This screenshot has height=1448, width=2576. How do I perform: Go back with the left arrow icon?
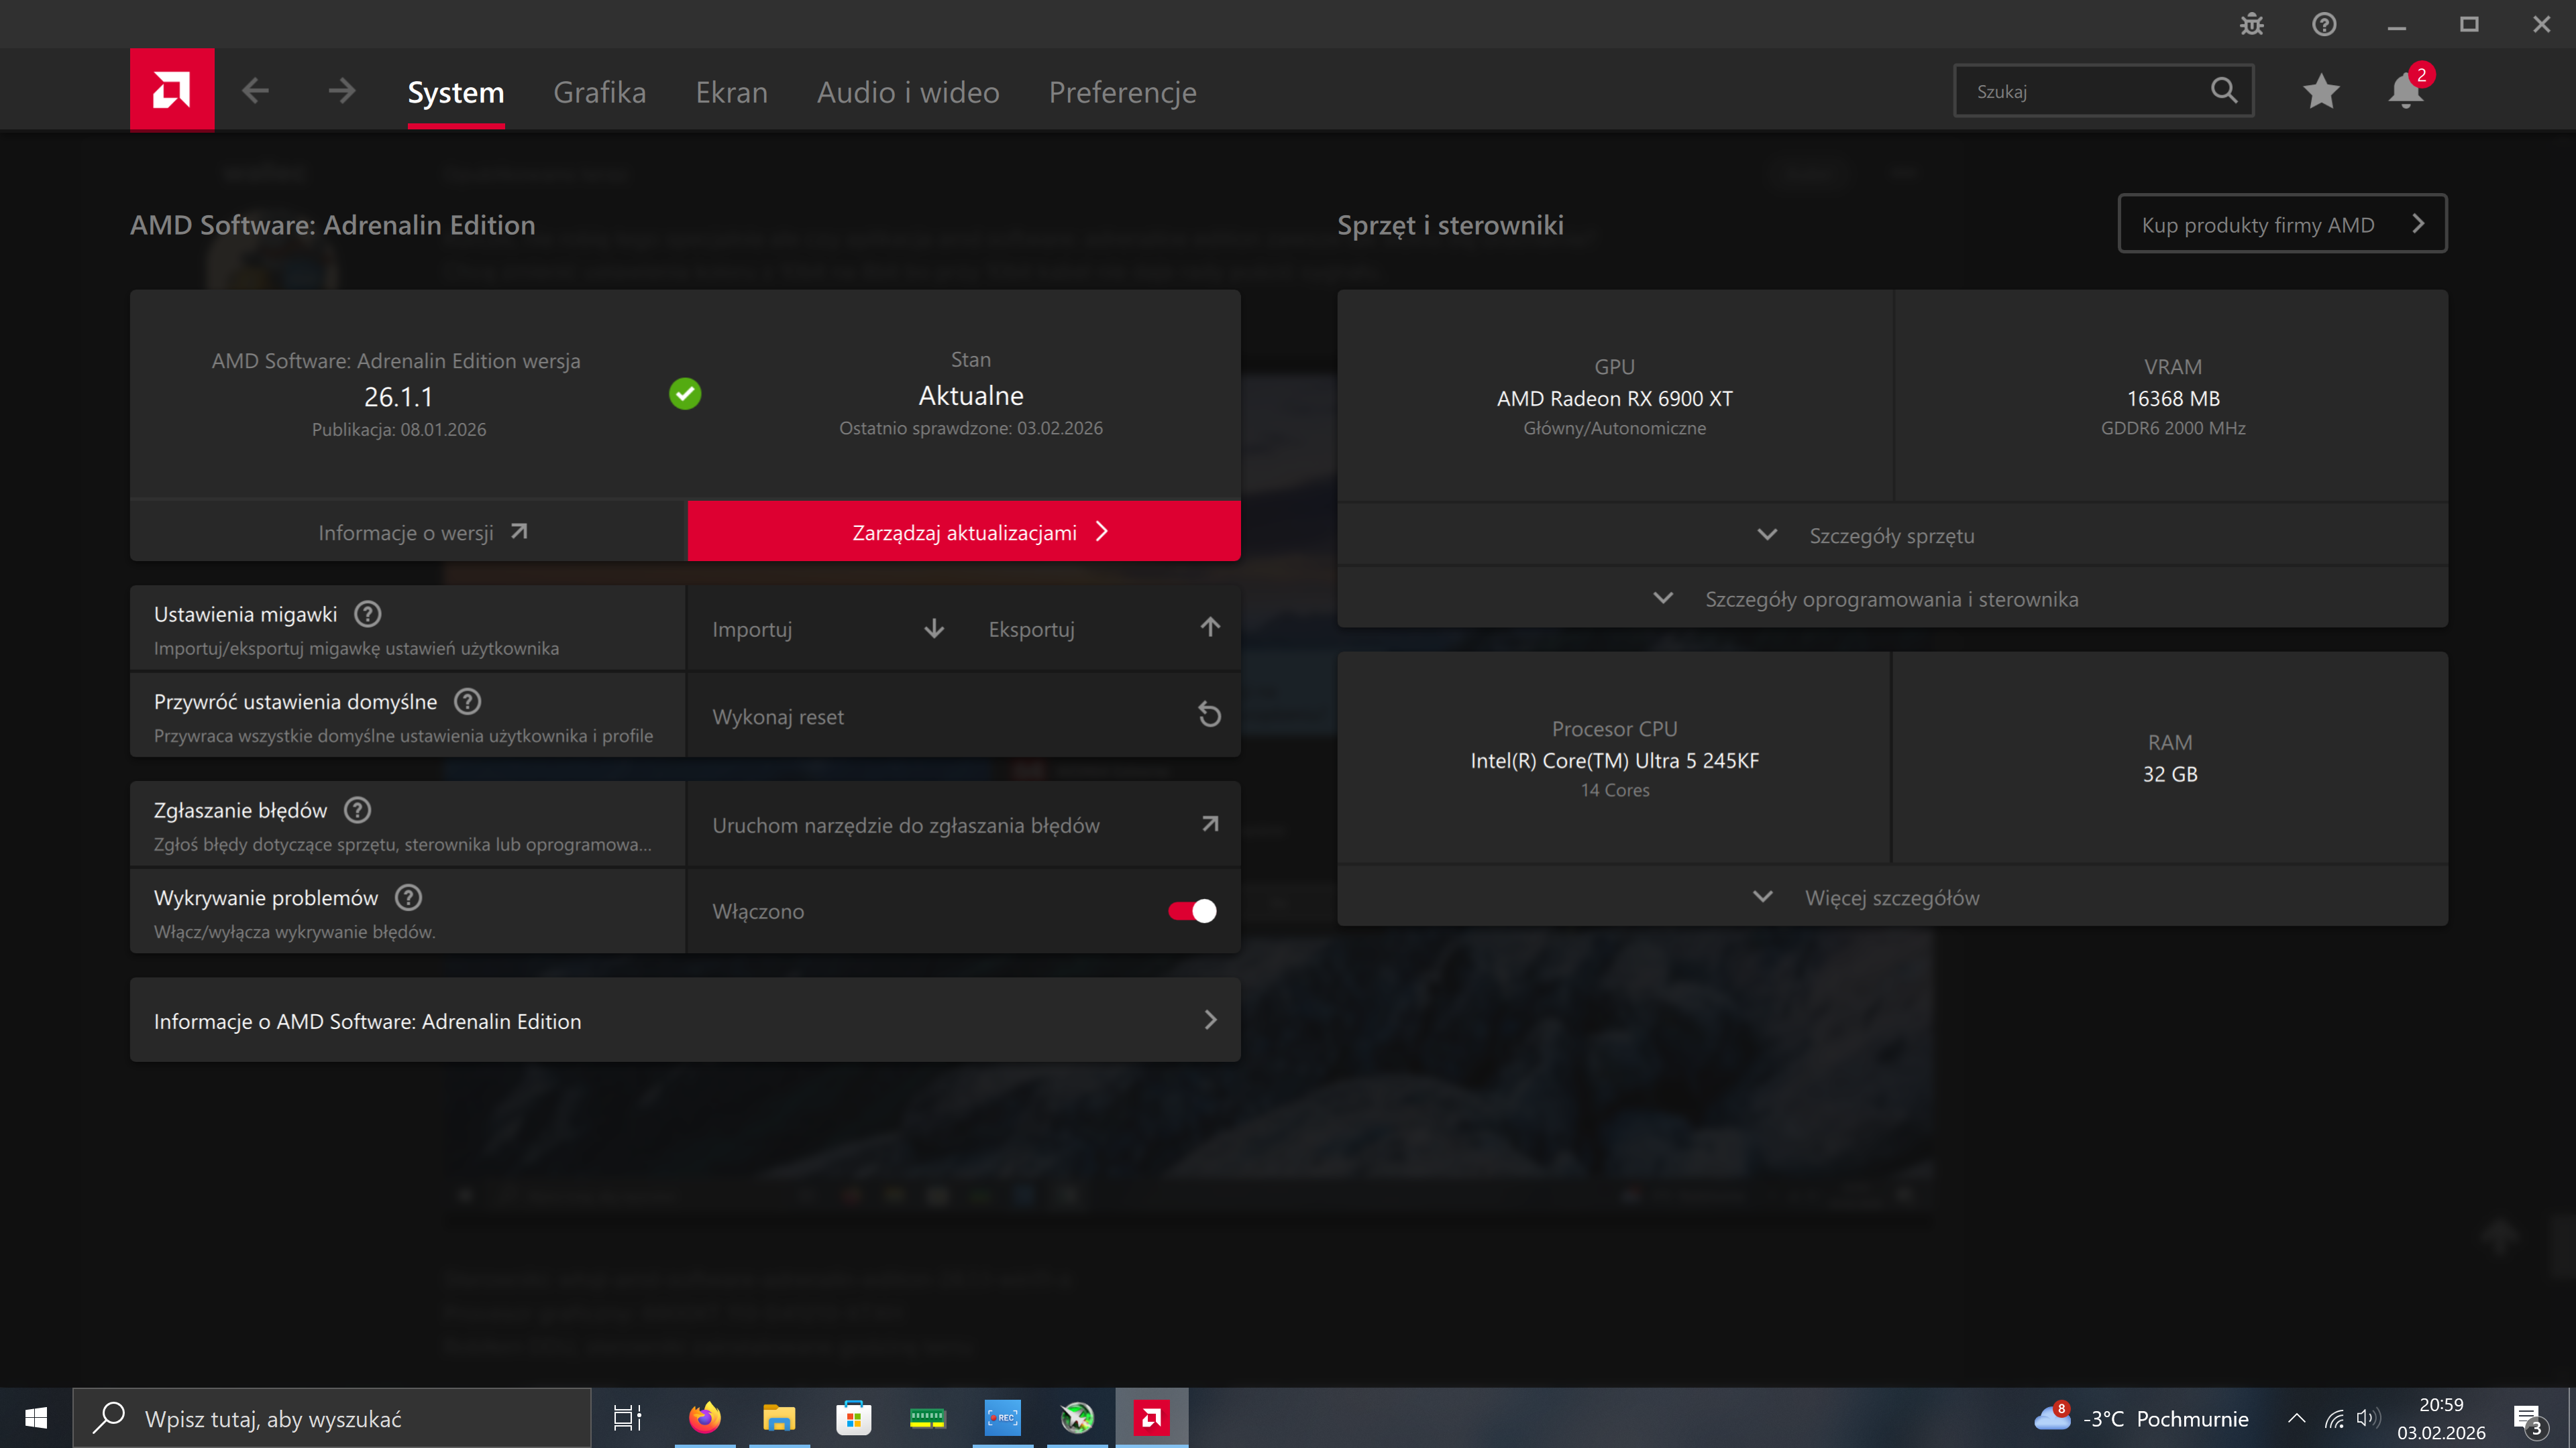[x=255, y=91]
